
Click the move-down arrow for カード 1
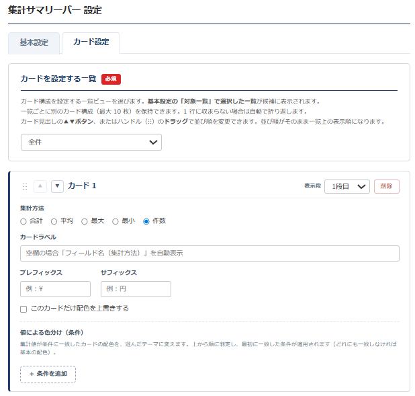tap(58, 186)
